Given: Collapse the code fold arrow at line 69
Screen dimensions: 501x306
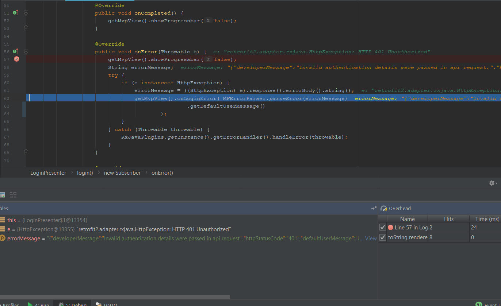Looking at the screenshot, I should pos(26,152).
